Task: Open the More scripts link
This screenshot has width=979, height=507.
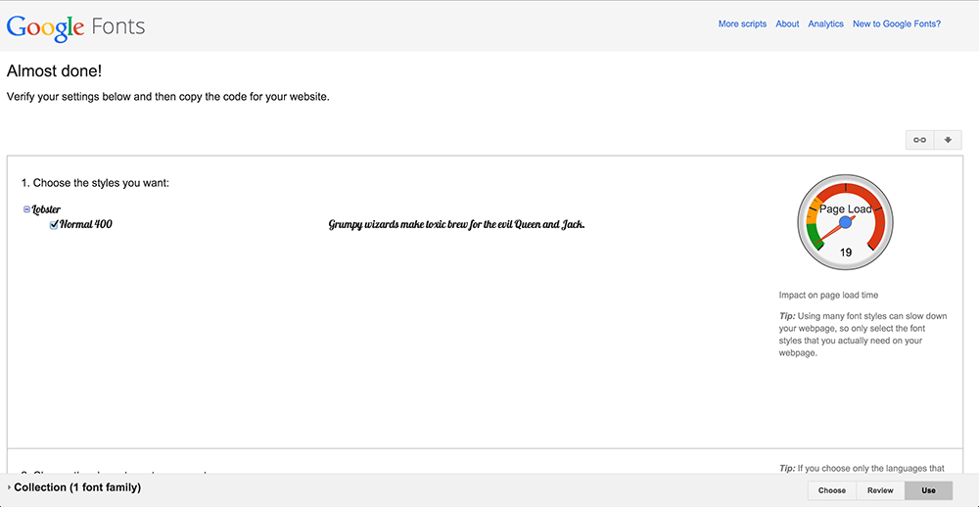Action: coord(742,23)
